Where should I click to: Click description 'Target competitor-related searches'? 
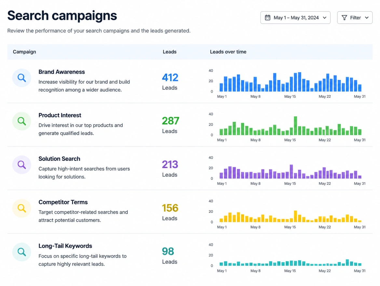pos(83,216)
